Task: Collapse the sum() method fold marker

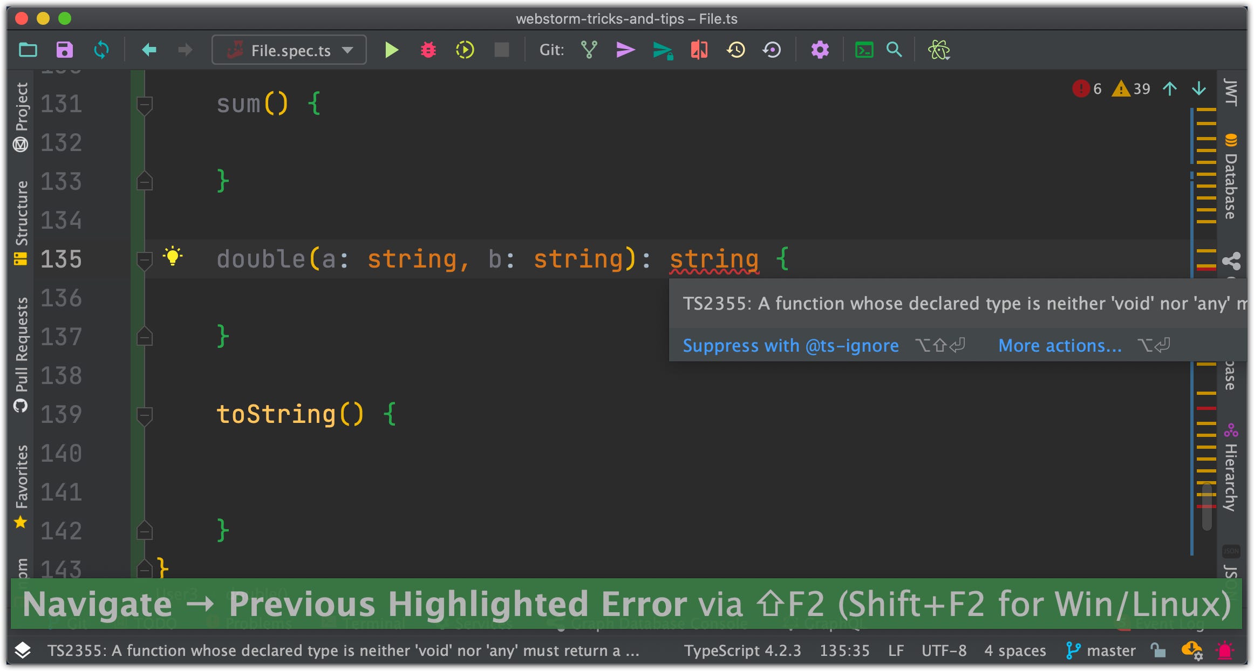Action: coord(144,105)
